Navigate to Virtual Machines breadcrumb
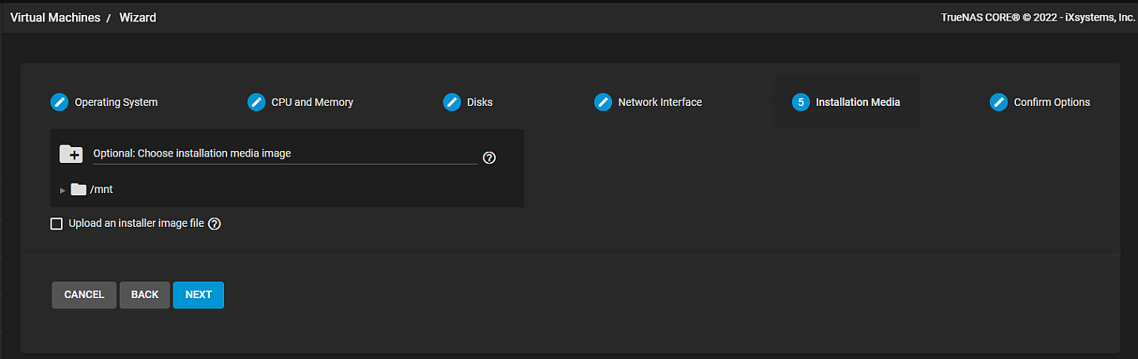The height and width of the screenshot is (359, 1138). [x=55, y=17]
